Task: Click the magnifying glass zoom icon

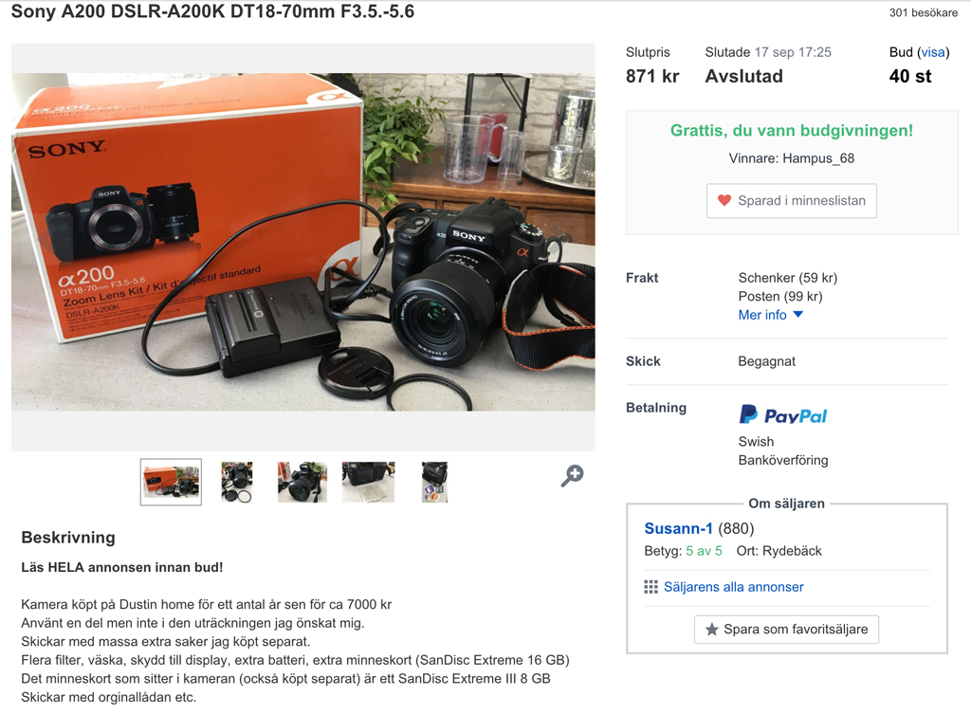Action: pyautogui.click(x=572, y=476)
